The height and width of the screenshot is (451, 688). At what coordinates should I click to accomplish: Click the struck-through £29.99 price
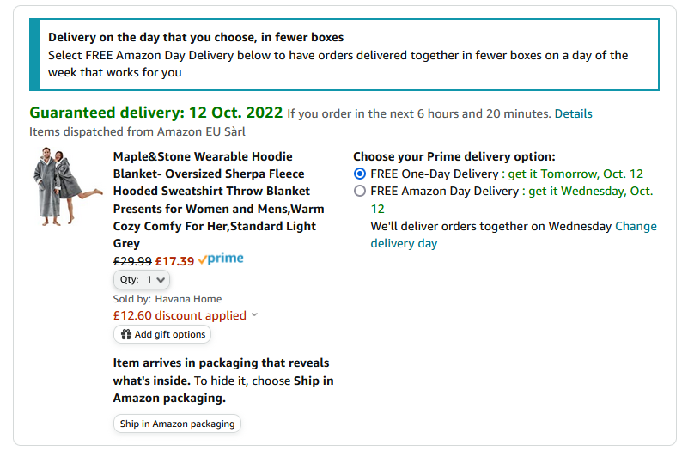click(132, 261)
